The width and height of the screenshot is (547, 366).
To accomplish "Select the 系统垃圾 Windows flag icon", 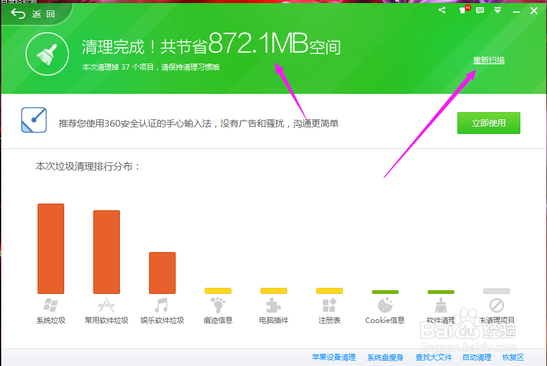I will (51, 305).
